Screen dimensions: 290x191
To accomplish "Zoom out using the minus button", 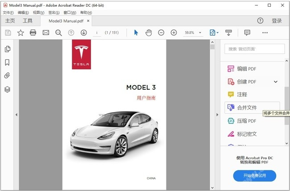I will click(x=161, y=33).
